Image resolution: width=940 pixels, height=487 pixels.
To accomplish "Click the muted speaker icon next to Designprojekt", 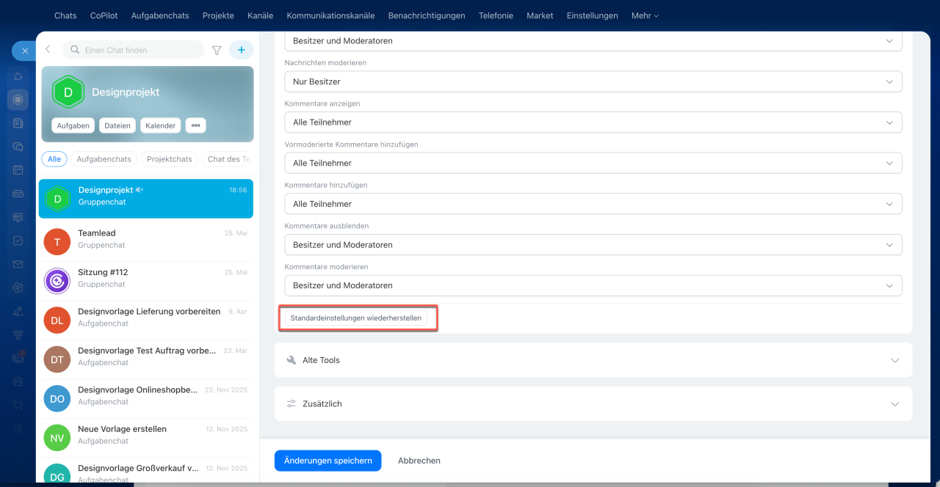I will click(140, 190).
